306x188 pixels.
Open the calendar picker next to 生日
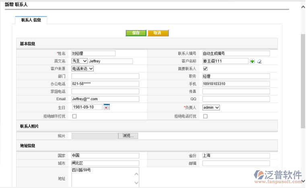click(107, 107)
